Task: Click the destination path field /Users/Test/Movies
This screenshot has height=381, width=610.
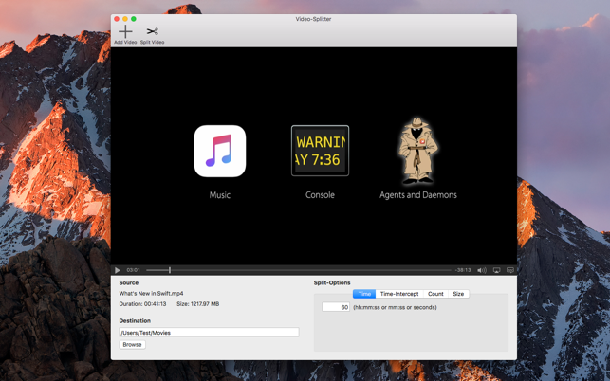Action: (x=209, y=333)
